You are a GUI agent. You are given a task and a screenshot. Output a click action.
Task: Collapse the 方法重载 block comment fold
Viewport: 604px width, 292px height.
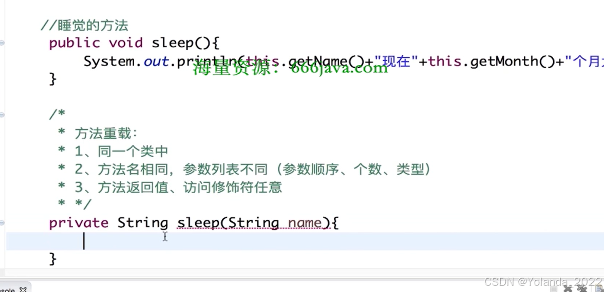(2, 115)
